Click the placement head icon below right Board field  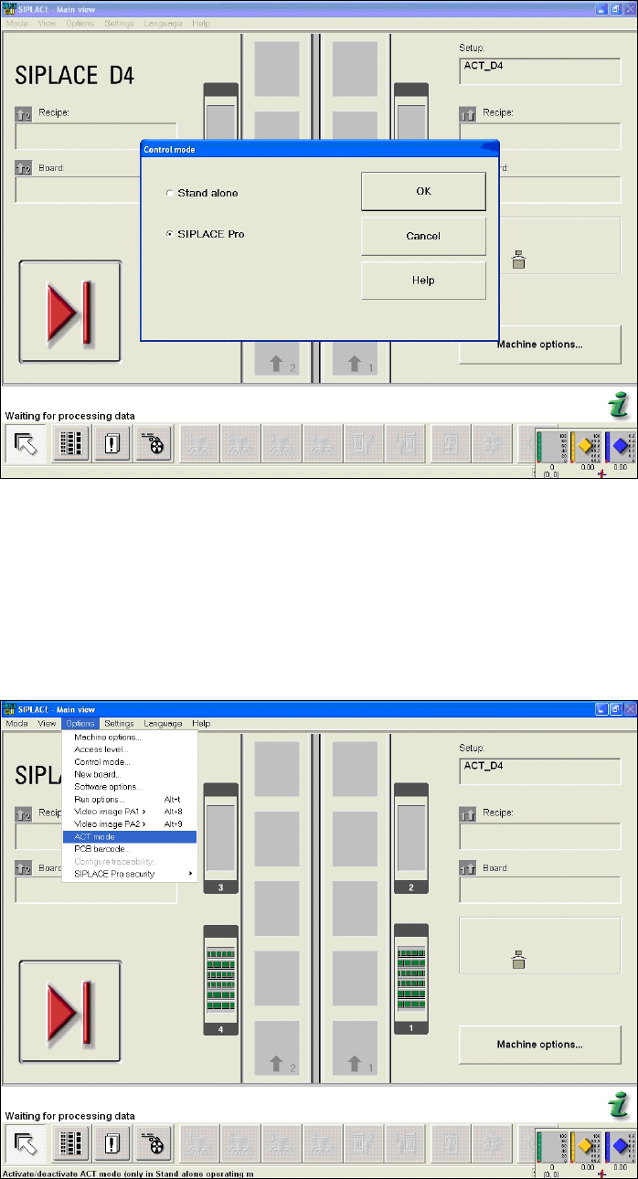click(518, 959)
